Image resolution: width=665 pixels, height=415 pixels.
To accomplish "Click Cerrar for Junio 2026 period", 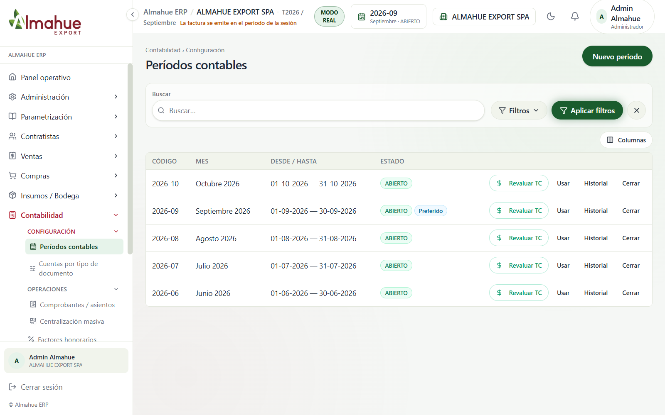I will pyautogui.click(x=631, y=293).
